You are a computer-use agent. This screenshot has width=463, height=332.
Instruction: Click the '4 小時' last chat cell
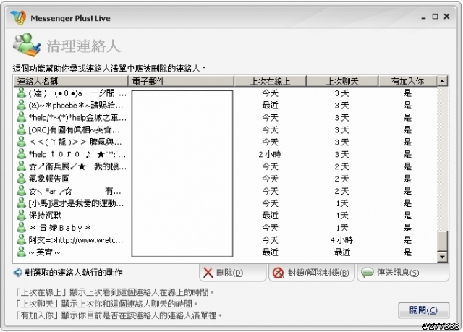coord(341,240)
